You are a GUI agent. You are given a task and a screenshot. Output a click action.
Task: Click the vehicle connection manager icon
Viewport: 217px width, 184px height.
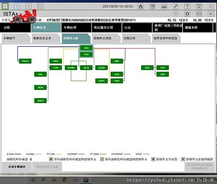152,6
